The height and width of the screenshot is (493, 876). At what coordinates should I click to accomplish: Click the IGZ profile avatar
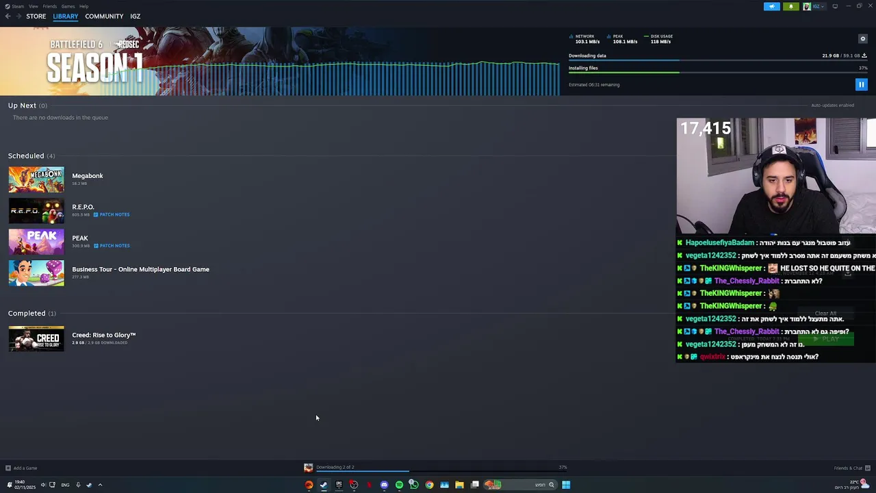pos(807,6)
